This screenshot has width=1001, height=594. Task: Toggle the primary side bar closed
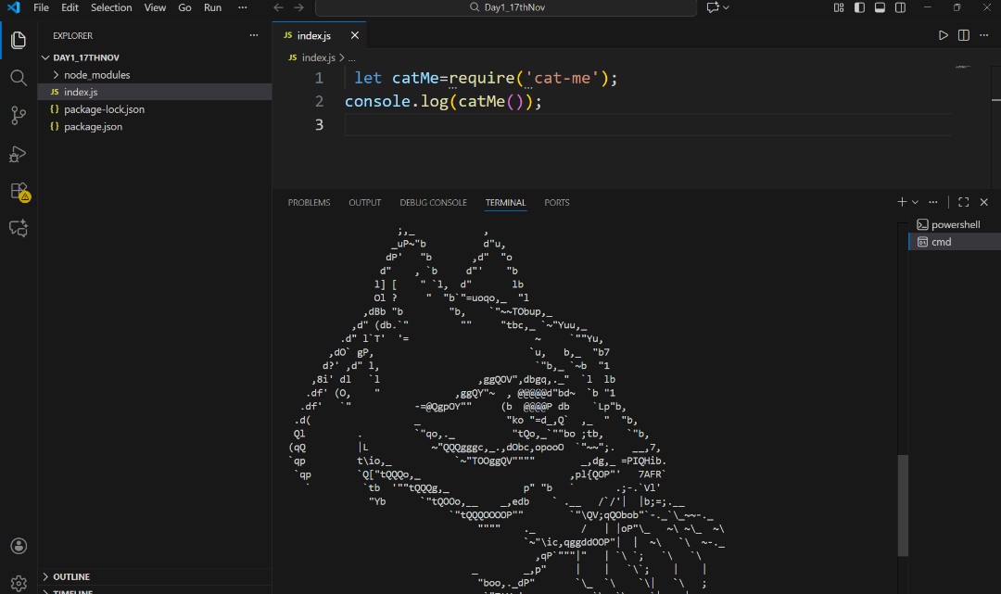(x=858, y=7)
